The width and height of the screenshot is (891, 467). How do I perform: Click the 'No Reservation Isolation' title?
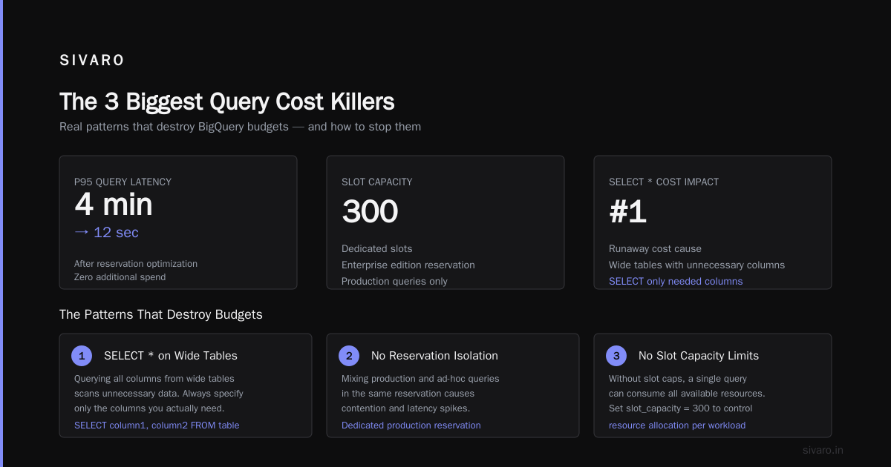434,356
